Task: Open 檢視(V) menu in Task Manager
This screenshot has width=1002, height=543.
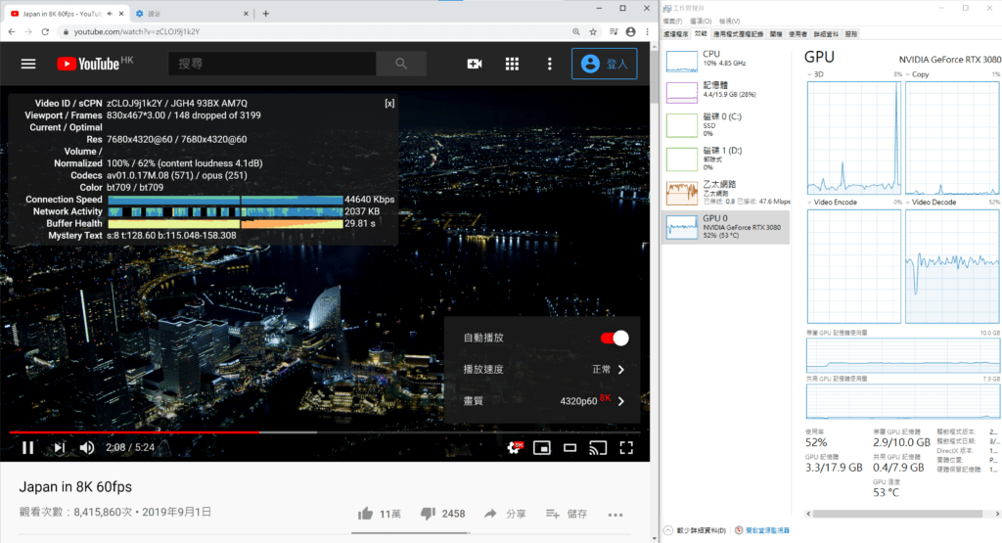Action: [x=729, y=22]
